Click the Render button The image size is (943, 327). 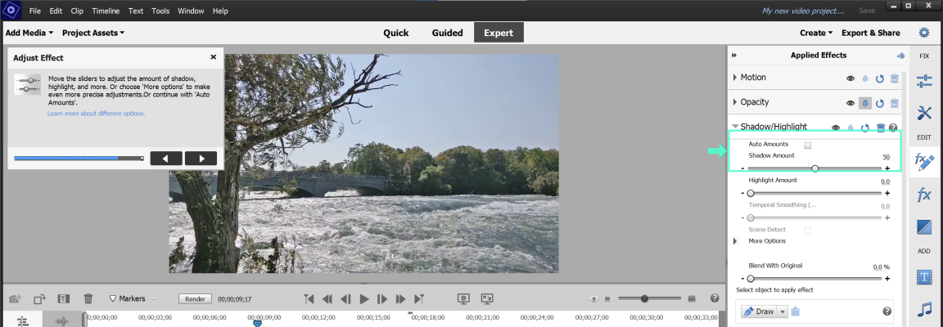click(x=194, y=299)
